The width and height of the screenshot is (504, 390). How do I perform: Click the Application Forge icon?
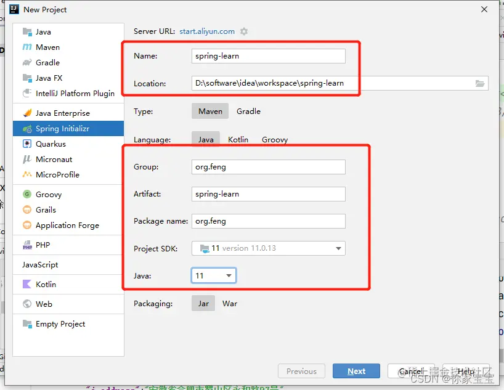click(x=27, y=225)
